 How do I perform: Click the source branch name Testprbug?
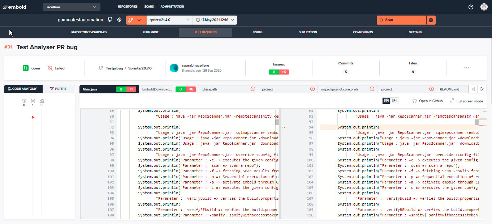pos(115,68)
